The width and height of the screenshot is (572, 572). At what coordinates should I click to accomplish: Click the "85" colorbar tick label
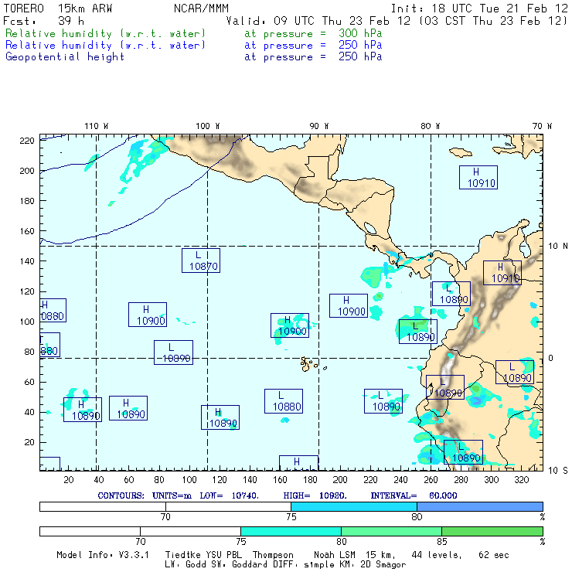click(442, 542)
